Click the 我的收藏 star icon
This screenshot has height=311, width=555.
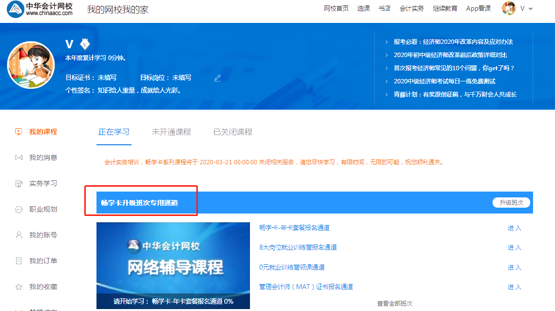[x=19, y=287]
